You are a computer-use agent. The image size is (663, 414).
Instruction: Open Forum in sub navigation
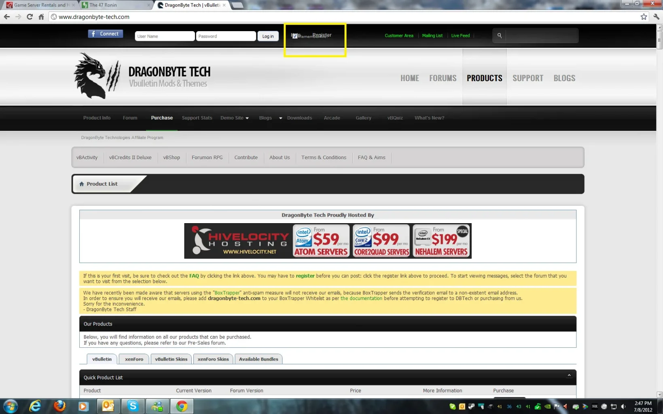130,118
